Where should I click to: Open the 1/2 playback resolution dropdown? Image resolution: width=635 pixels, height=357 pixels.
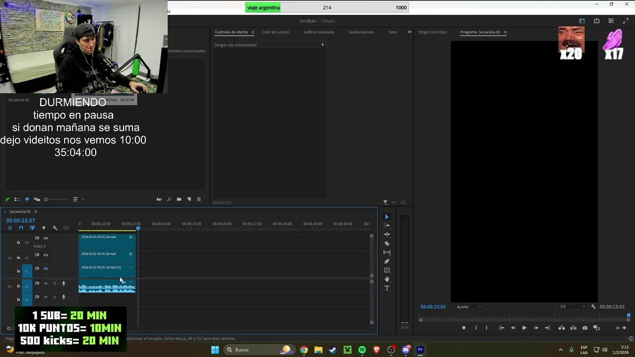coord(572,306)
